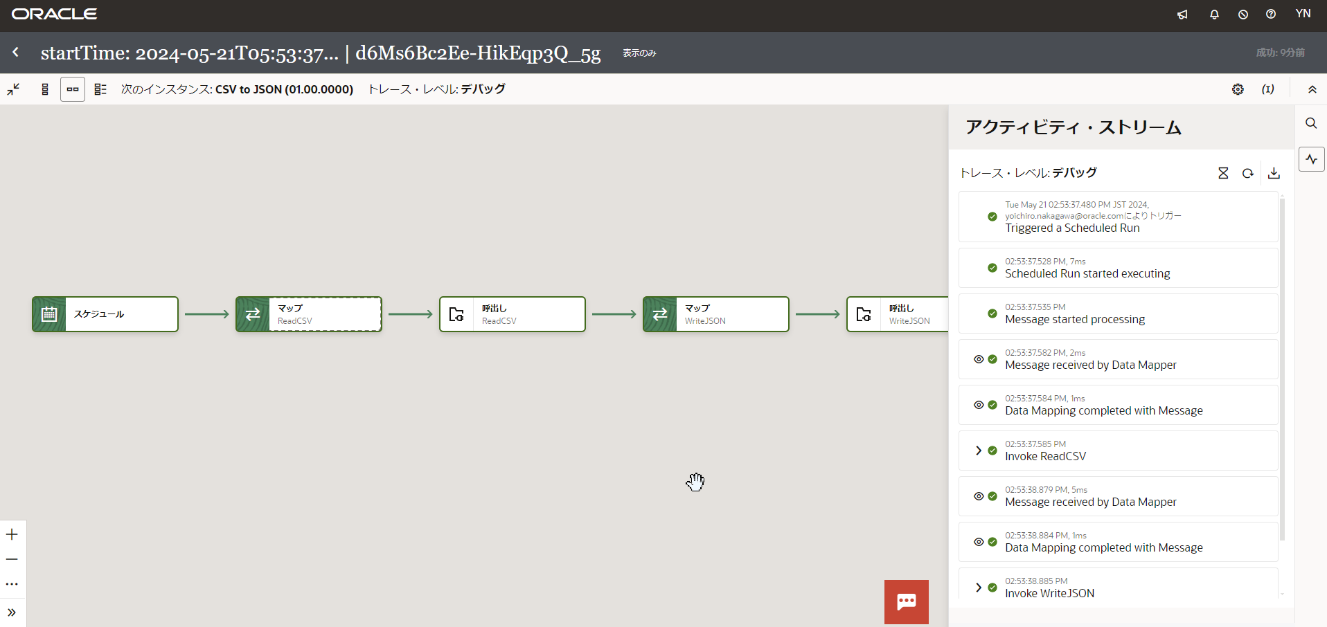Collapse the toolbar header with double chevron
The width and height of the screenshot is (1327, 627).
(x=1312, y=89)
